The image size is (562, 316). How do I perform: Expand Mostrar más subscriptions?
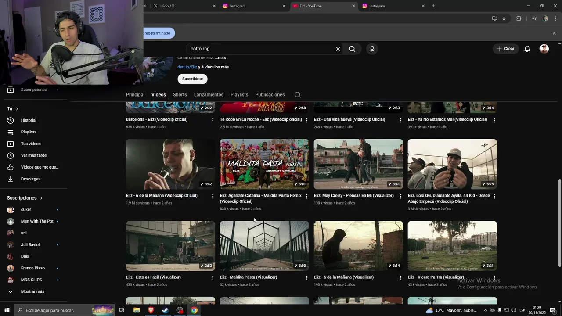(33, 291)
